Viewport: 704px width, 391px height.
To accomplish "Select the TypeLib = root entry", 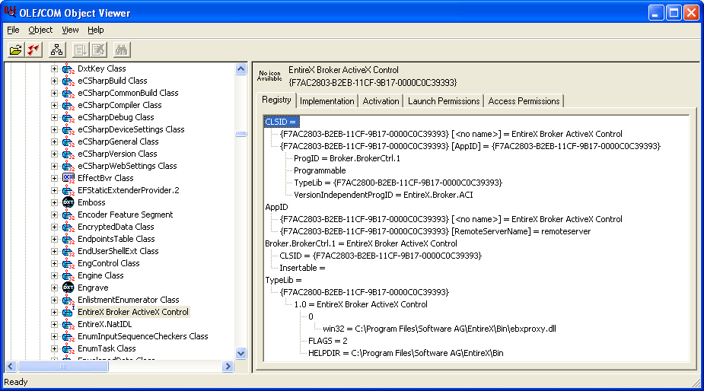I will (283, 280).
